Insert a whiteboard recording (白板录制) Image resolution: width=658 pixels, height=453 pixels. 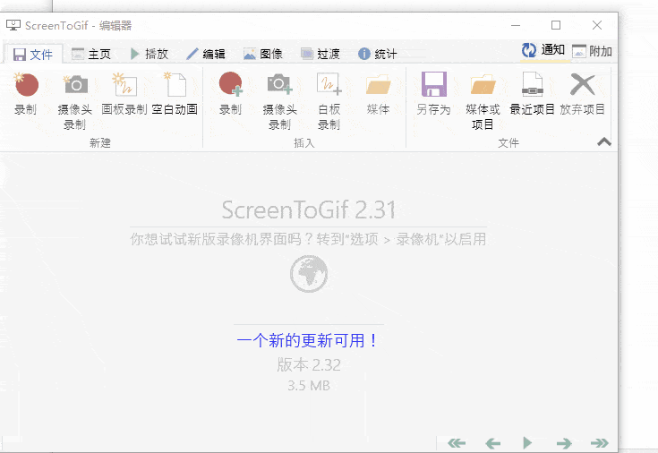pos(329,101)
